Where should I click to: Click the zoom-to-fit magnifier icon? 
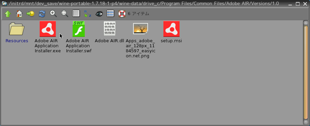pos(65,14)
